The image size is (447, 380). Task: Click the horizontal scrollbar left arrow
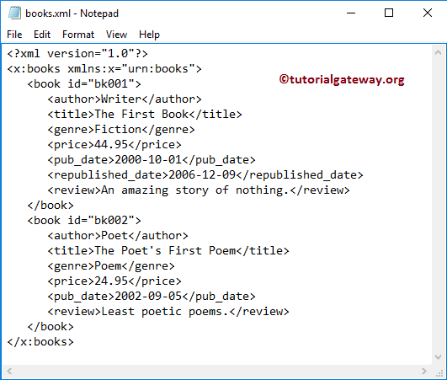pos(9,371)
